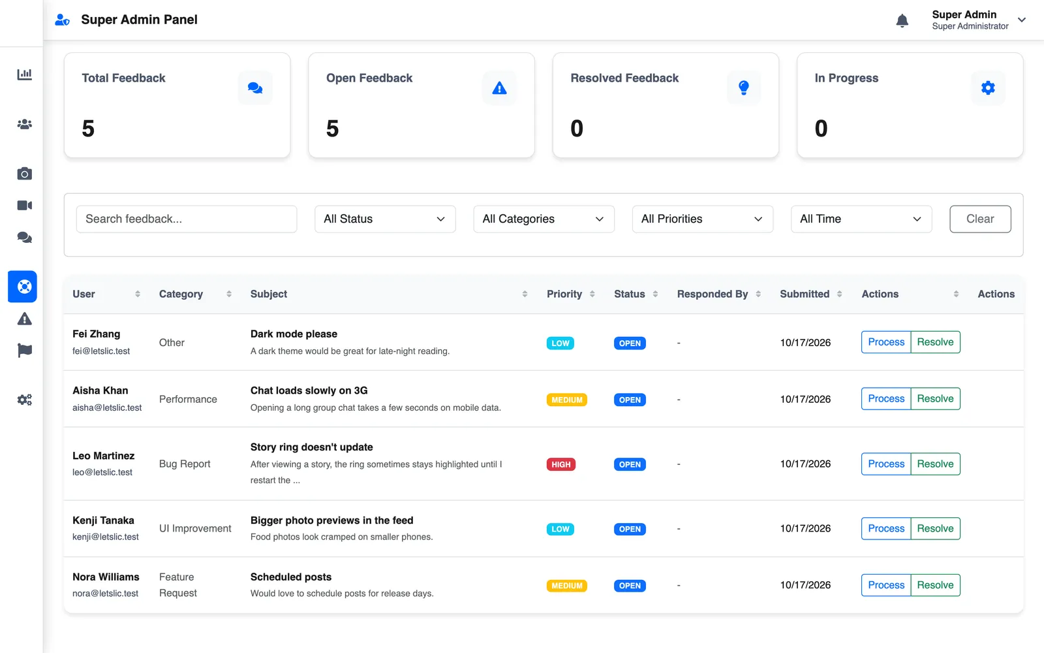1044x653 pixels.
Task: Open the gears settings sidebar icon
Action: point(24,400)
